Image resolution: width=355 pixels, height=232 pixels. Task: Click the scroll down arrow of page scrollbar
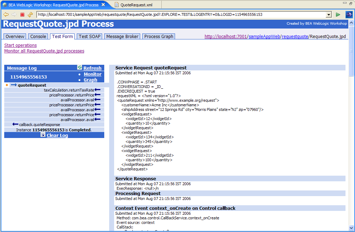[351, 228]
